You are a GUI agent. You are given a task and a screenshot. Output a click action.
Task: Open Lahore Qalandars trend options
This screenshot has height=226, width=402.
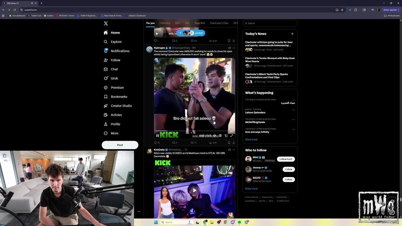click(293, 110)
